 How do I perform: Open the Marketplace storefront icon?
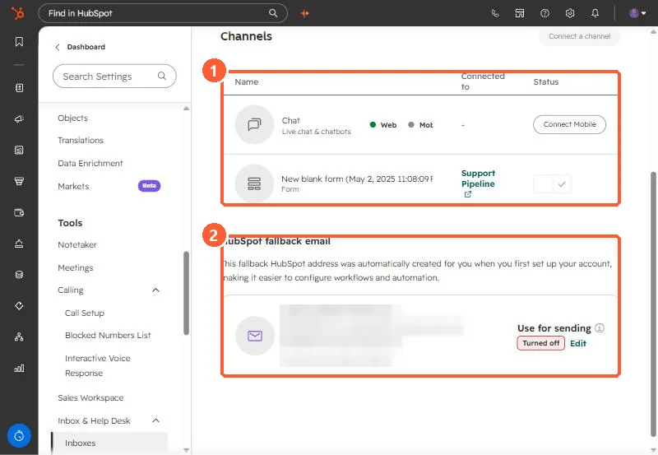click(x=520, y=13)
